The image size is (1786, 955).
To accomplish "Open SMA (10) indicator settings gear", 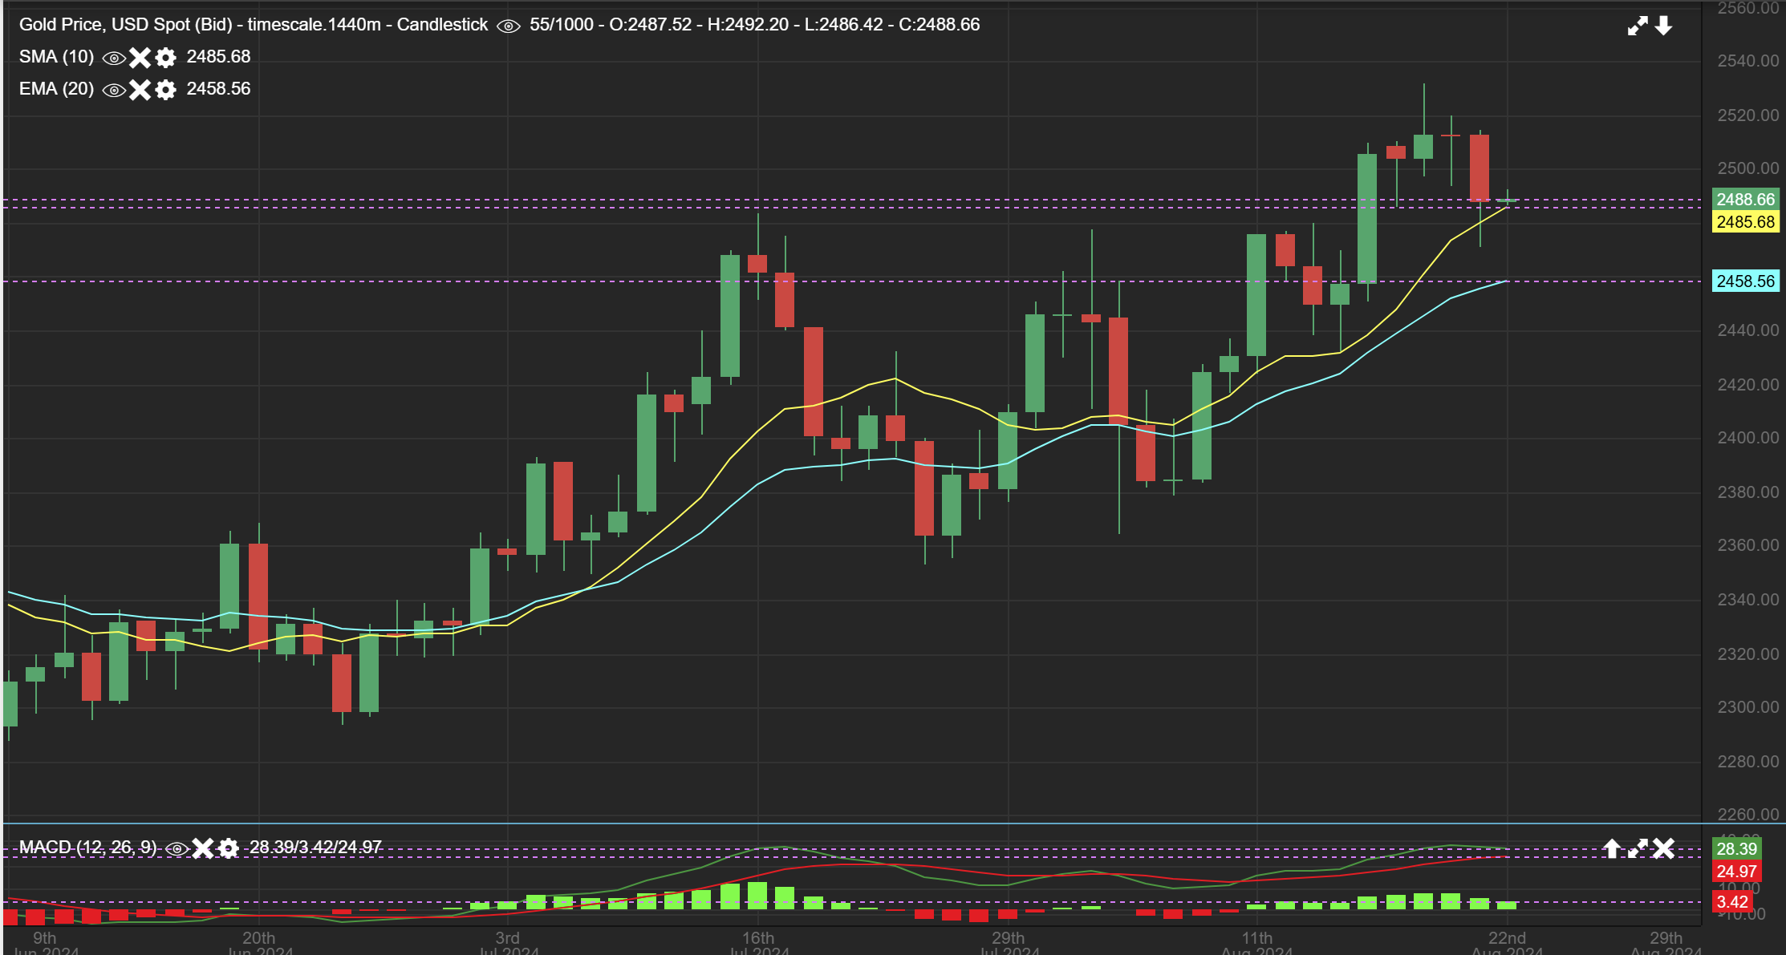I will point(165,57).
